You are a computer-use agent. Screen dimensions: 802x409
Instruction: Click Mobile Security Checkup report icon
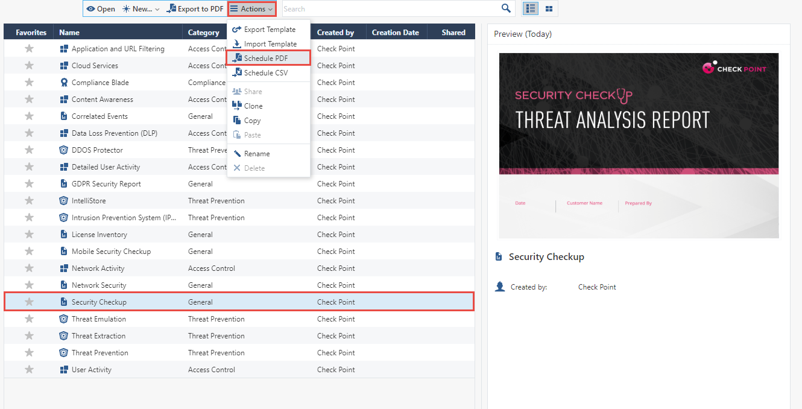pos(64,252)
